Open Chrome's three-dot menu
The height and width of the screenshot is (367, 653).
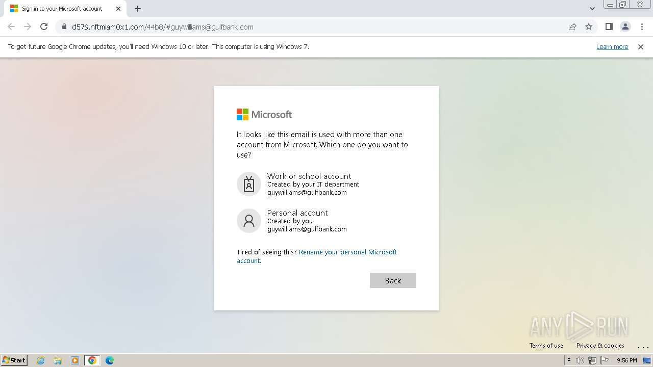(642, 27)
